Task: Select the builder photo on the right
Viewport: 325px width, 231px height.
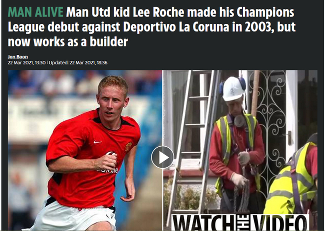Action: pyautogui.click(x=240, y=150)
